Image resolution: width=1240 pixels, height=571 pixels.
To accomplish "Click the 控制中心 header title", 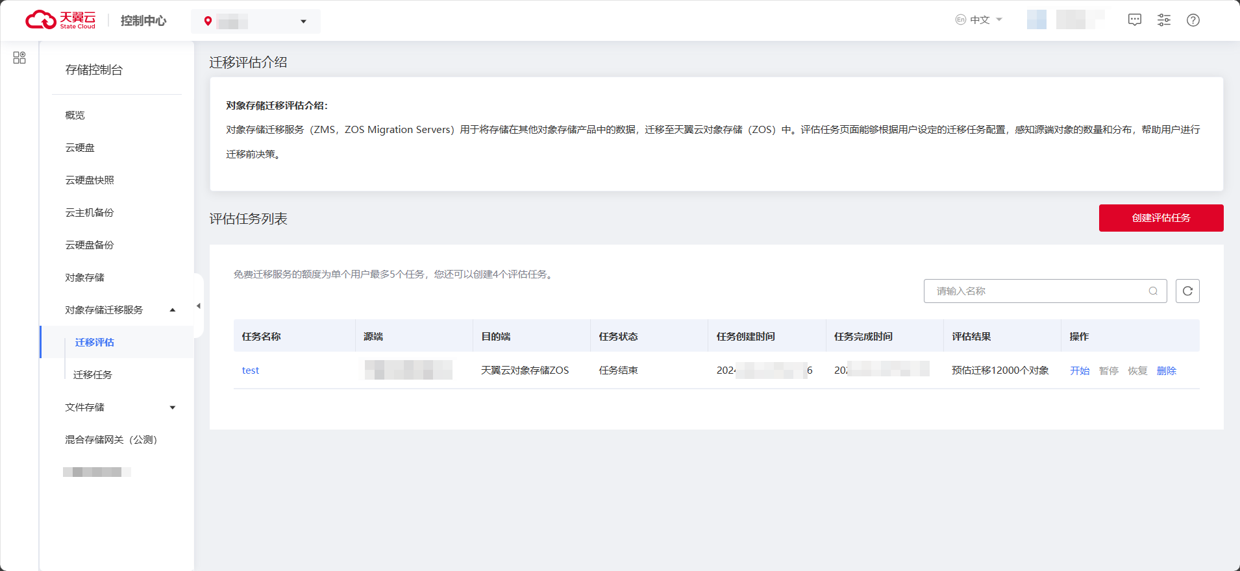I will (143, 21).
